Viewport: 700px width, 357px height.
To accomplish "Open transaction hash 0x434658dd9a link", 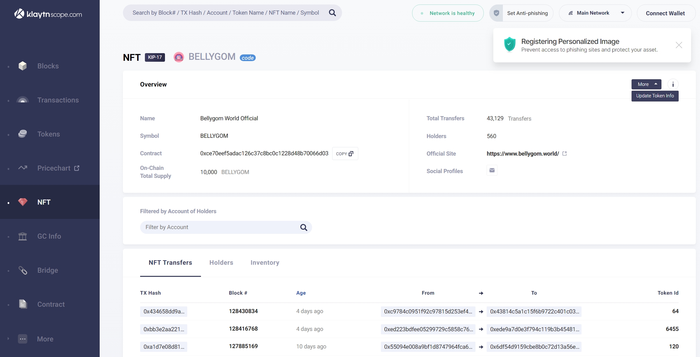I will (x=164, y=311).
